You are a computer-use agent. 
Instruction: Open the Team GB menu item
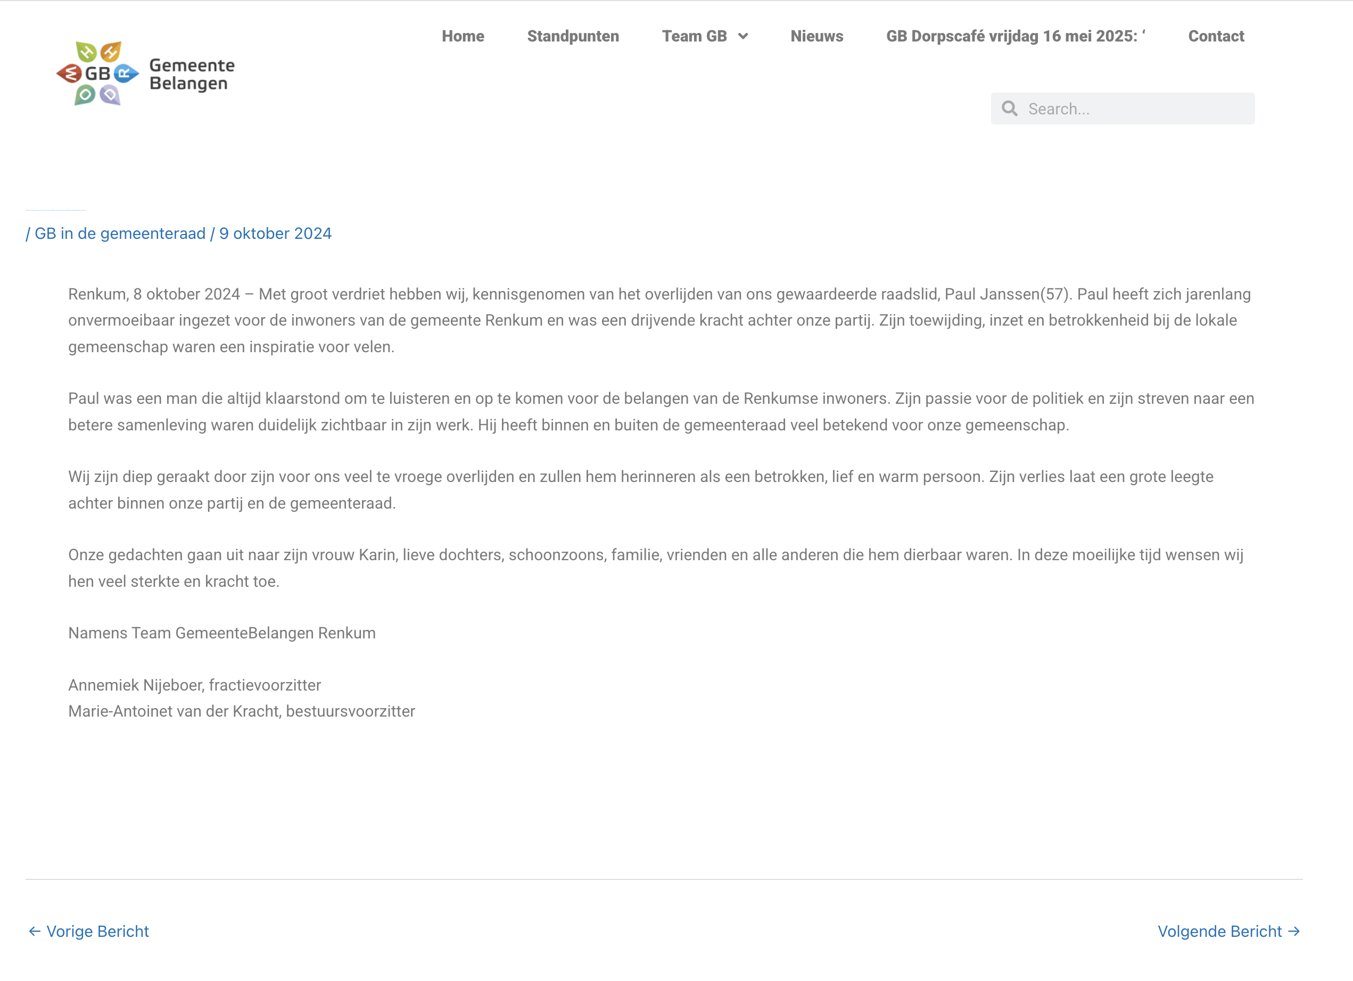pos(695,36)
